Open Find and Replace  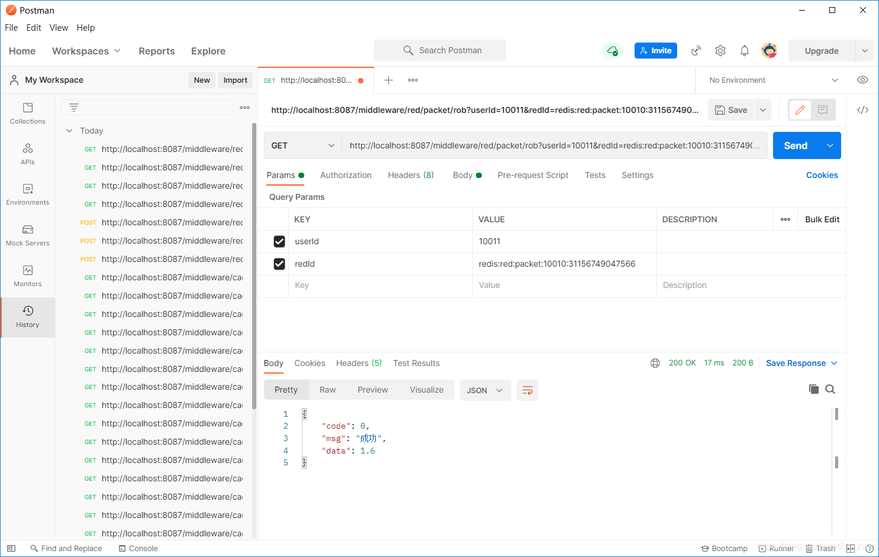pyautogui.click(x=66, y=548)
